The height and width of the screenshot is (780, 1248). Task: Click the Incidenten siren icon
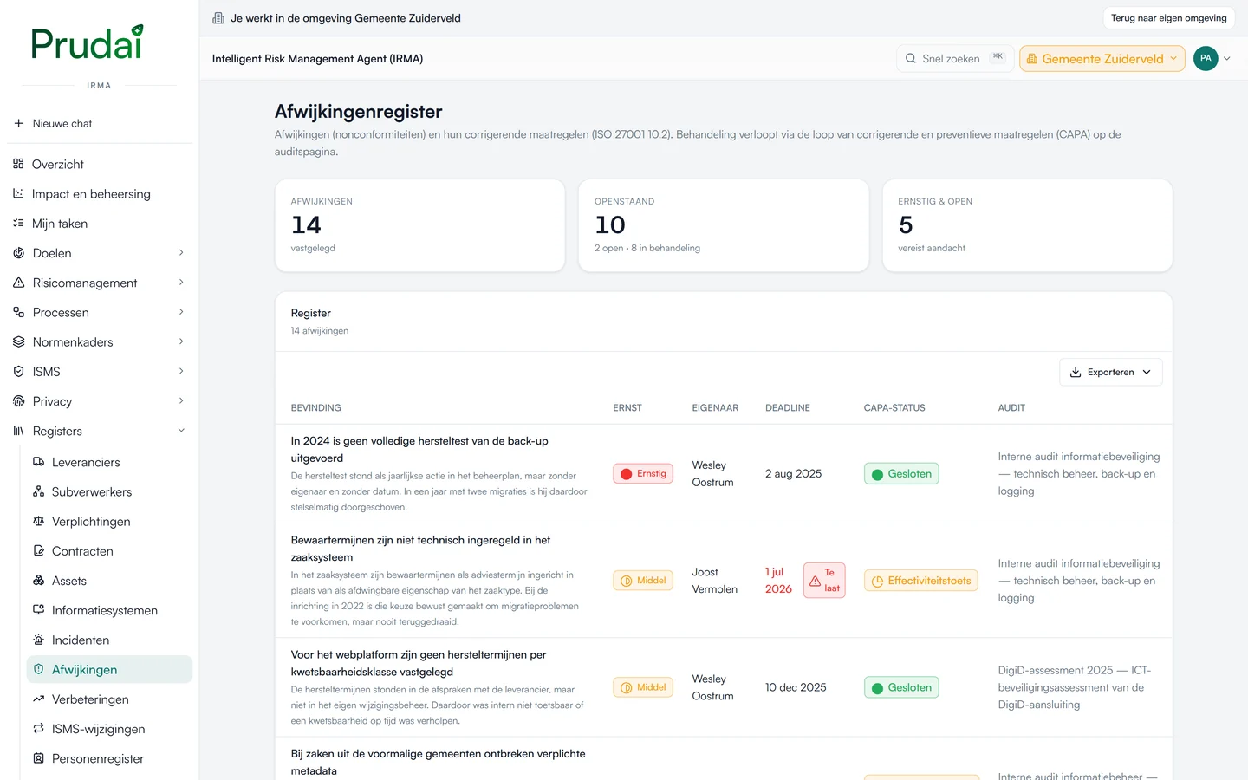pyautogui.click(x=38, y=640)
